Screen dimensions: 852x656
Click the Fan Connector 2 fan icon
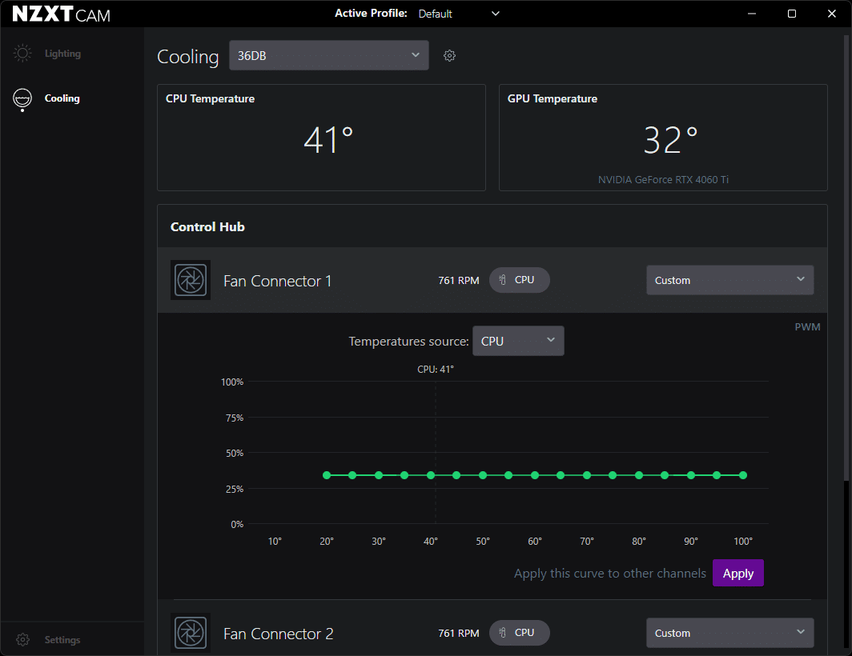click(191, 633)
